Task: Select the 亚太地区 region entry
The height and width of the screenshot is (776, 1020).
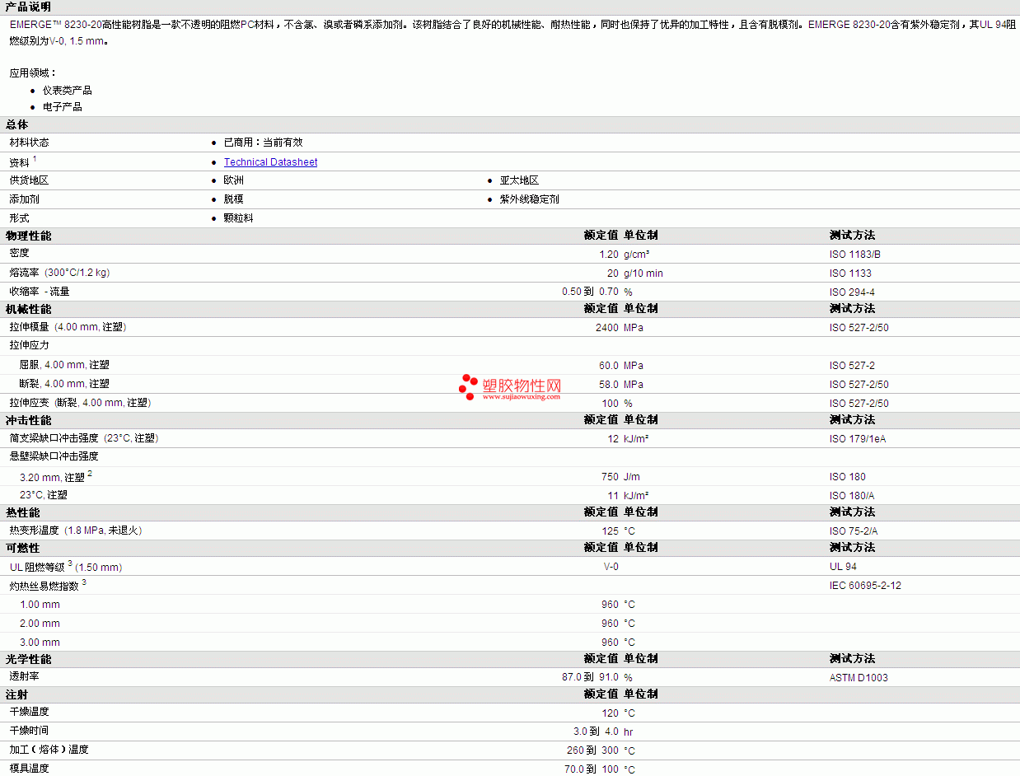Action: (x=519, y=180)
